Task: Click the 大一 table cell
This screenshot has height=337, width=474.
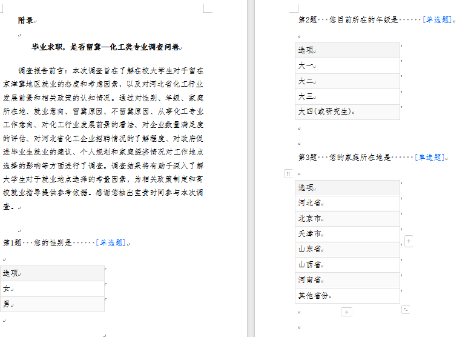Action: pyautogui.click(x=347, y=65)
